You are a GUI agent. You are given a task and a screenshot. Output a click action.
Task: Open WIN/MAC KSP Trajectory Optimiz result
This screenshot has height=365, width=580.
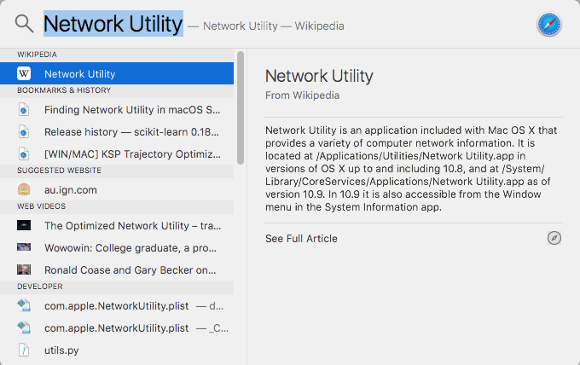point(117,154)
